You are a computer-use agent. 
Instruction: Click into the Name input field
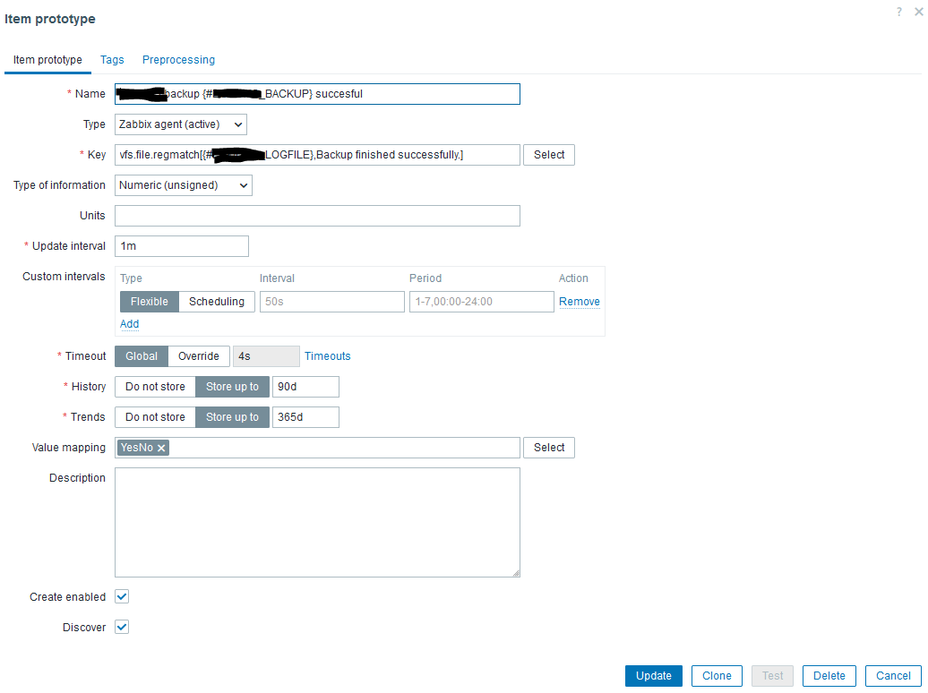pyautogui.click(x=317, y=94)
